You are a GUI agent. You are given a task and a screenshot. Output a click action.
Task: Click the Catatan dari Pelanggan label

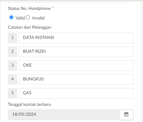click(x=30, y=27)
